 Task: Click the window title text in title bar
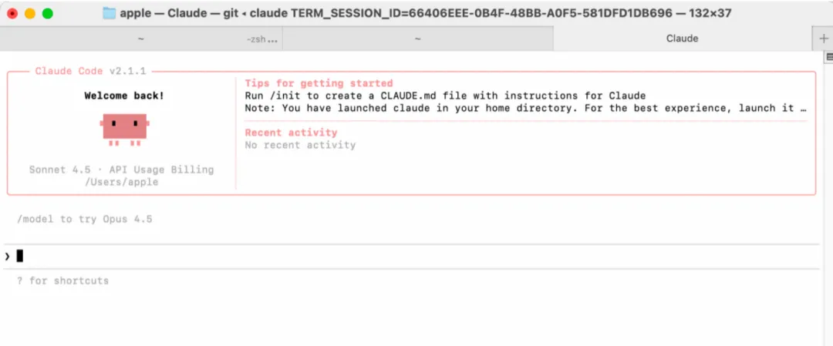(x=426, y=13)
